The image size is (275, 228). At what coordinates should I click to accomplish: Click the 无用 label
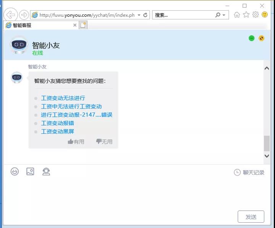point(107,142)
